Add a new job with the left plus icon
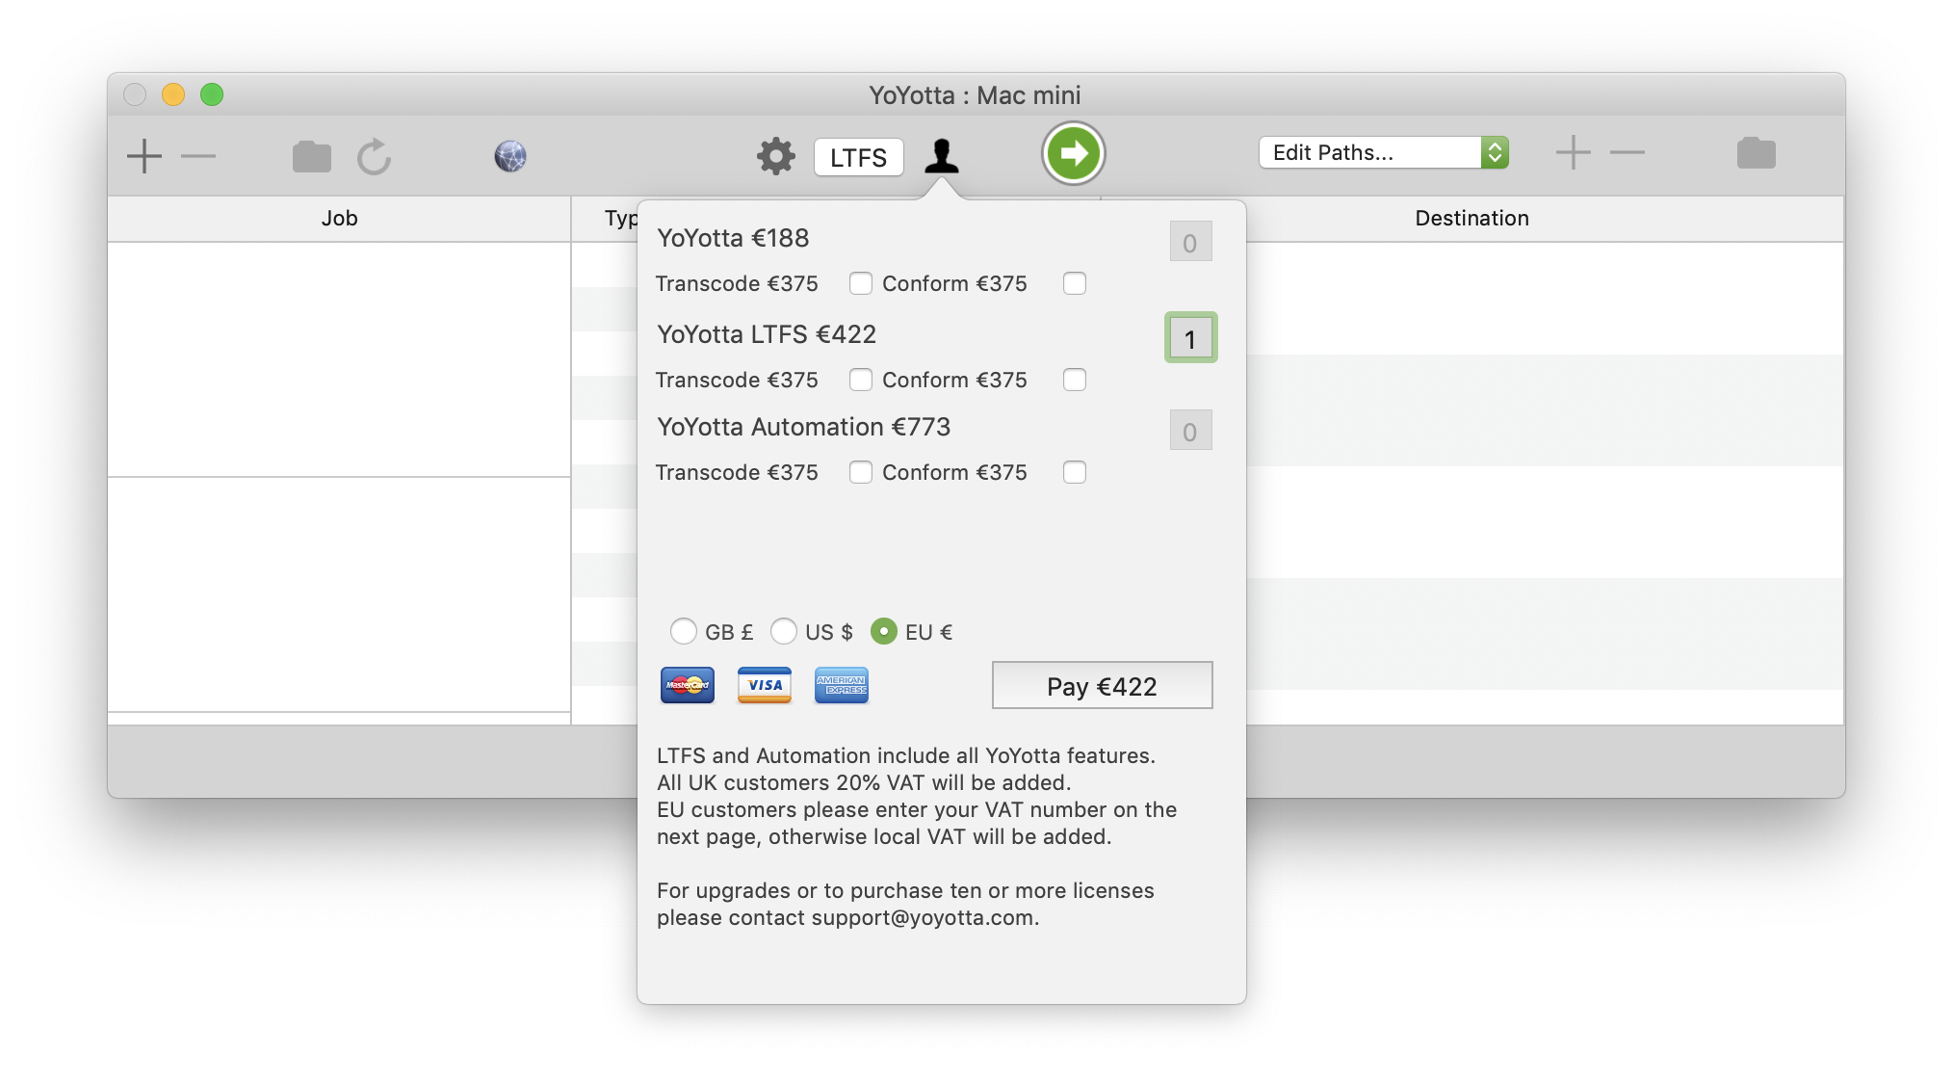The image size is (1953, 1081). (144, 156)
